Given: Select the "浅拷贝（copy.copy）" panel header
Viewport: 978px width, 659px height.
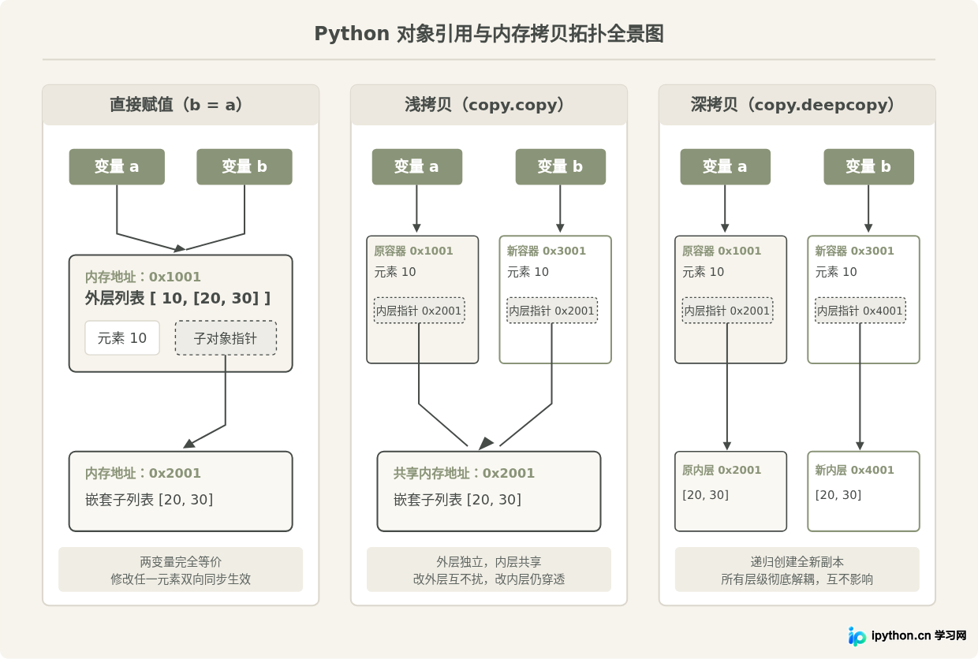Looking at the screenshot, I should click(489, 105).
